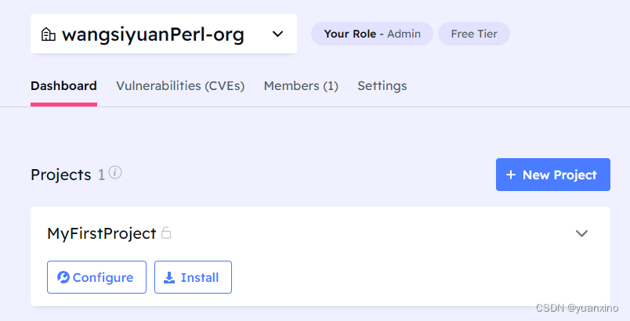
Task: Click the Configure button
Action: coord(96,277)
